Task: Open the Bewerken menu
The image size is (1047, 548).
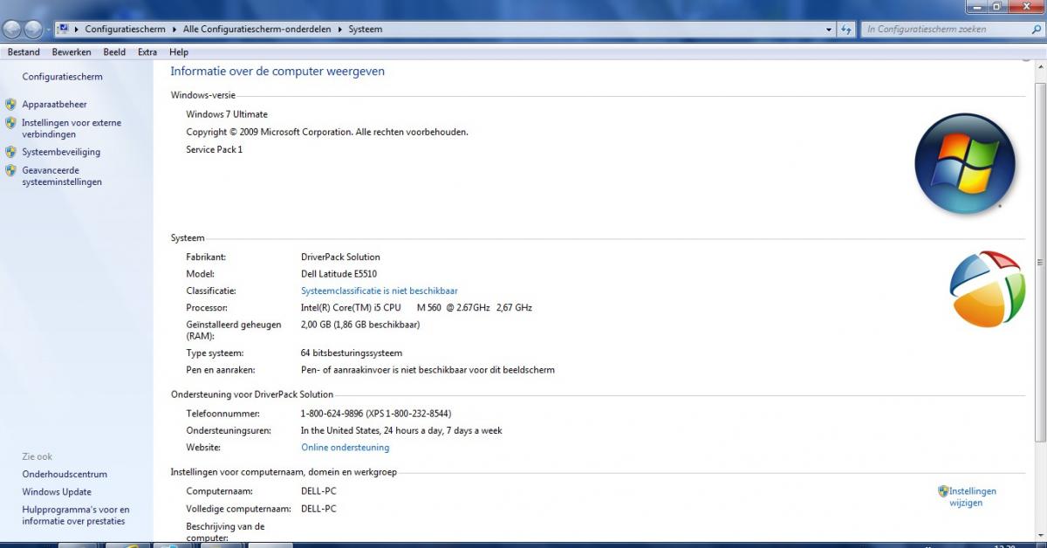Action: (x=72, y=52)
